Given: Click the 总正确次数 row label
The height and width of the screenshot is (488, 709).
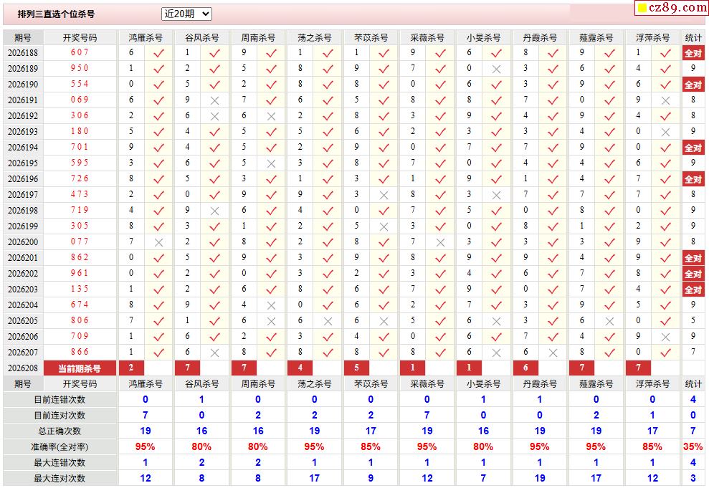Looking at the screenshot, I should tap(60, 431).
